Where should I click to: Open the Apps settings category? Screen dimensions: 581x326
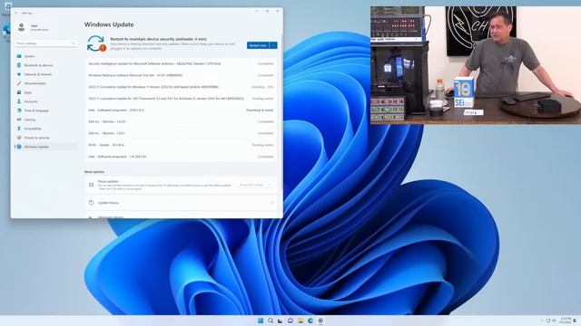point(45,92)
